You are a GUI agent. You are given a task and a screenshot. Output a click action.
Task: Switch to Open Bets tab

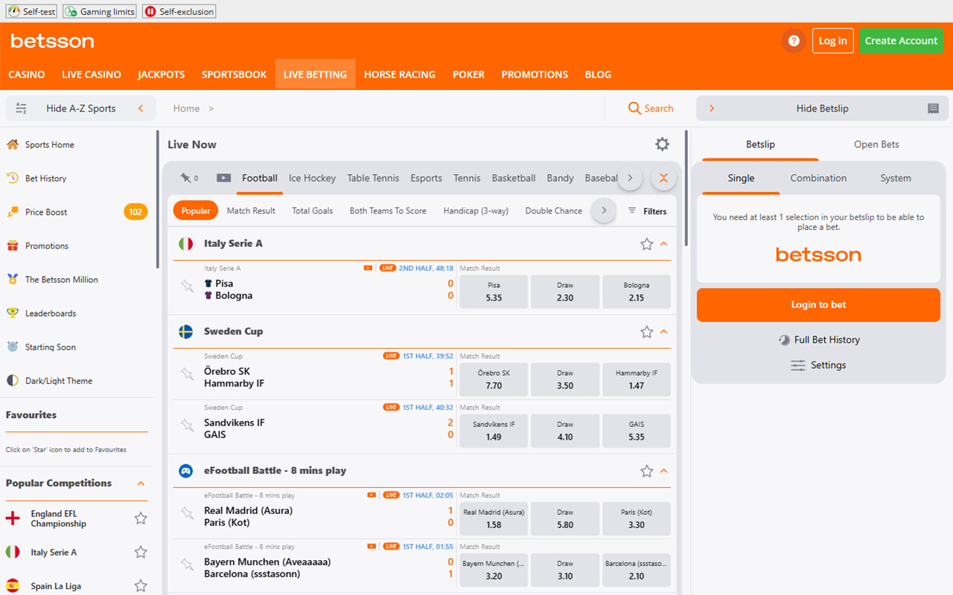click(x=876, y=144)
